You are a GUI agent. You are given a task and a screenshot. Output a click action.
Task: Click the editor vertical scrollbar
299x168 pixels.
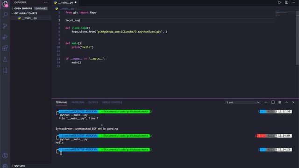pyautogui.click(x=297, y=38)
